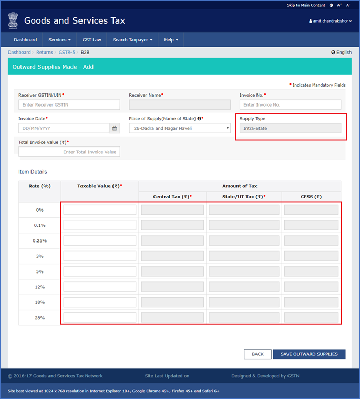This screenshot has width=360, height=399.
Task: Click the globe icon beside English
Action: coord(333,52)
